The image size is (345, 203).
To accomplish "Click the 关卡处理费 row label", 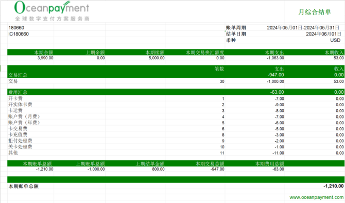I will [20, 147].
